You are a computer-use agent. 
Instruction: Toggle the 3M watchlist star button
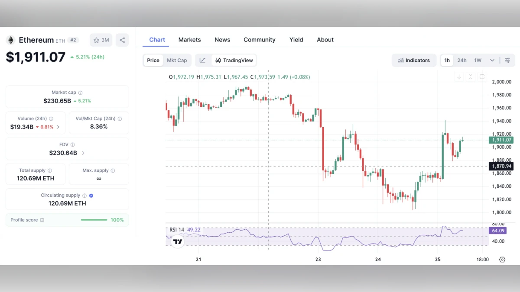coord(101,40)
